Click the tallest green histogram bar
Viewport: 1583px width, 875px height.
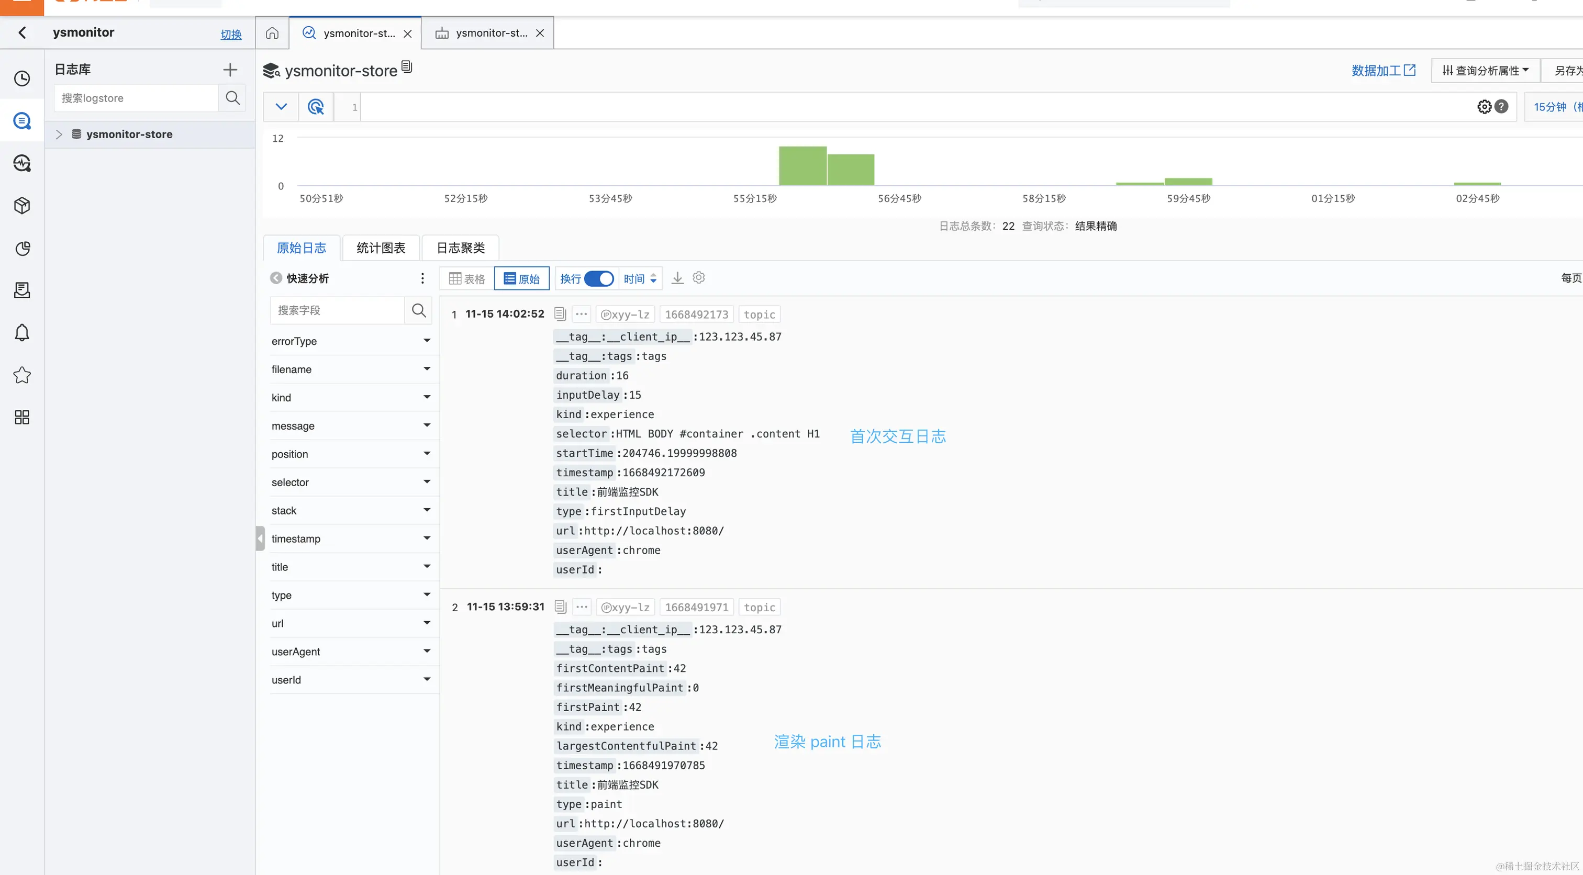(802, 166)
